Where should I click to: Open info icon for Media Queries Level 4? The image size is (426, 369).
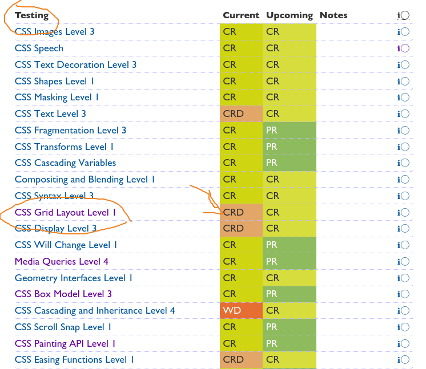pos(403,262)
